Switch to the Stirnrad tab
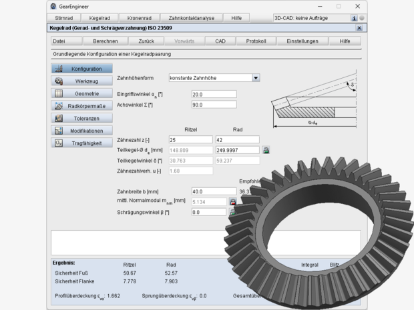 pos(64,18)
